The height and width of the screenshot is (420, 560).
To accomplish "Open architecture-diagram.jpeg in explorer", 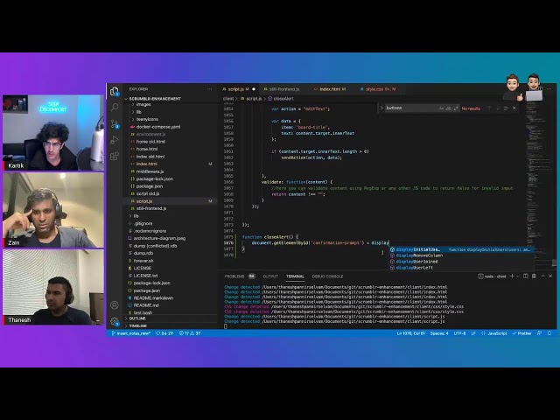I will 159,238.
